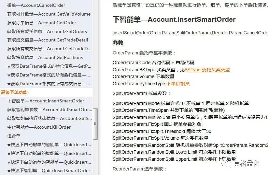Go to 中止智能单 Account.KillOrder

coord(39,127)
